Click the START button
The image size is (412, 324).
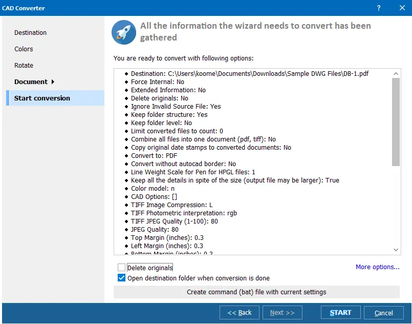point(340,312)
